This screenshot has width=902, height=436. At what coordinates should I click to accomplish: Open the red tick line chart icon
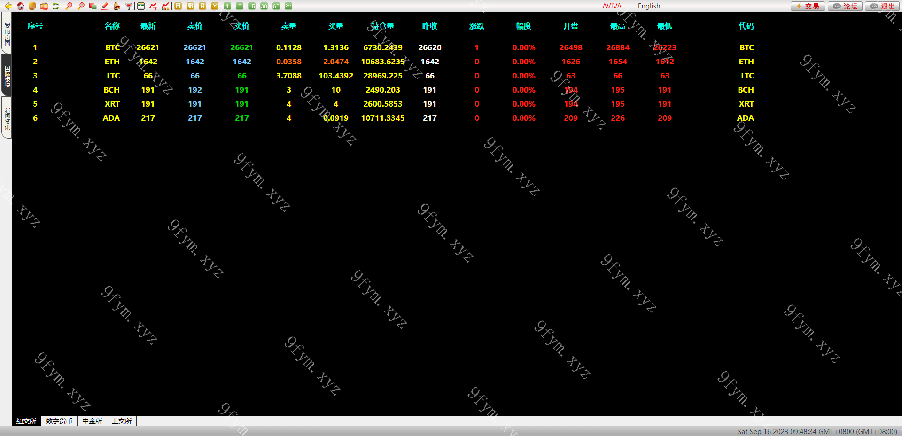[153, 6]
